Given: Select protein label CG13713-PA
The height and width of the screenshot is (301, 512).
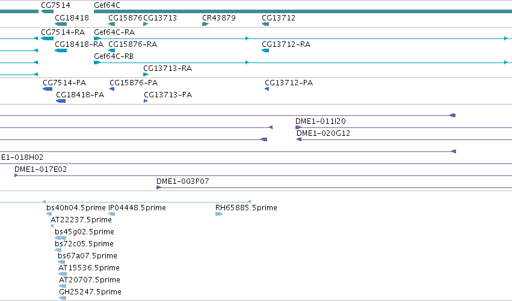Looking at the screenshot, I should (168, 94).
